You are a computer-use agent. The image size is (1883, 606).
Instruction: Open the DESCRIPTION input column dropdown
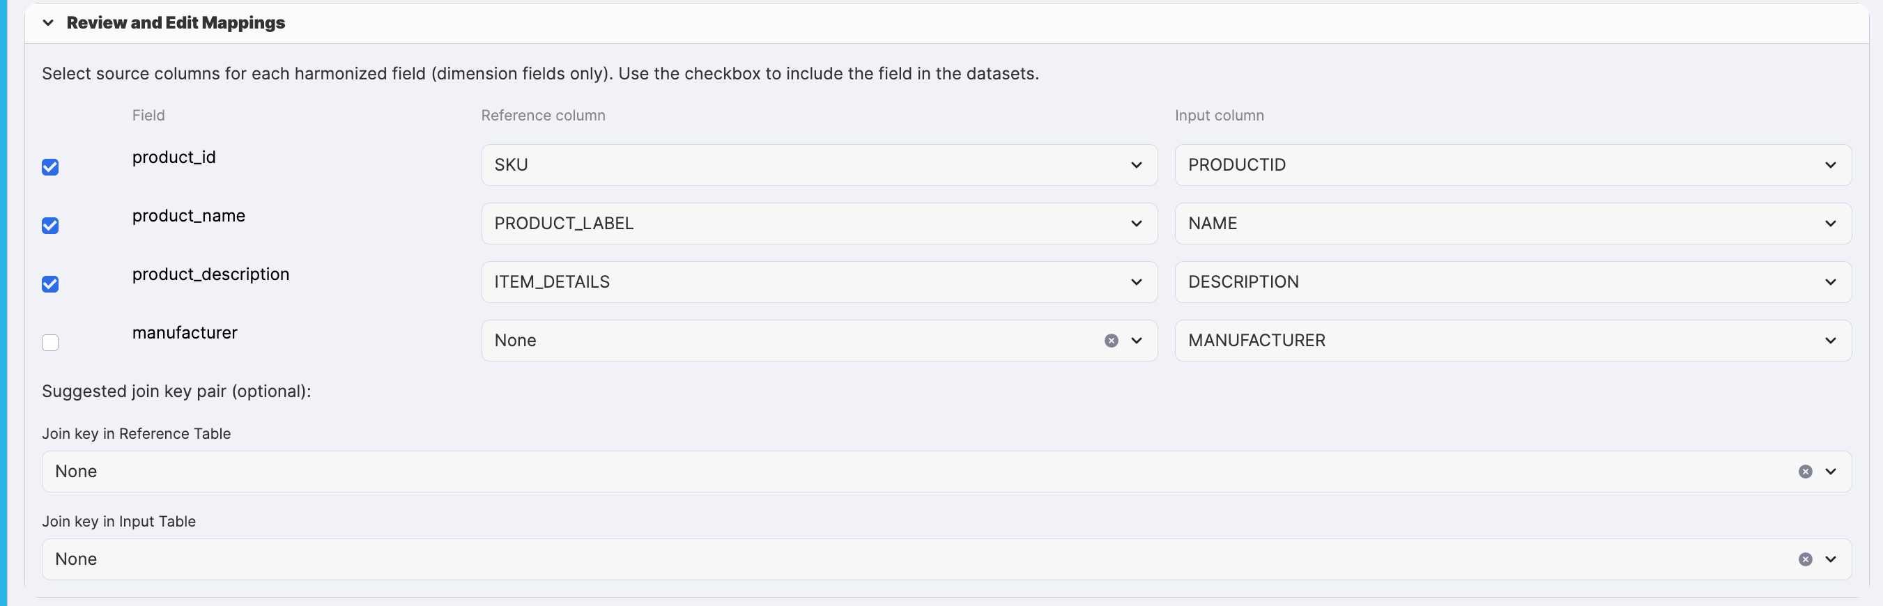pyautogui.click(x=1512, y=282)
